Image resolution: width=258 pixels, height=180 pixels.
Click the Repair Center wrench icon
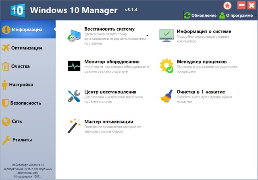[74, 96]
